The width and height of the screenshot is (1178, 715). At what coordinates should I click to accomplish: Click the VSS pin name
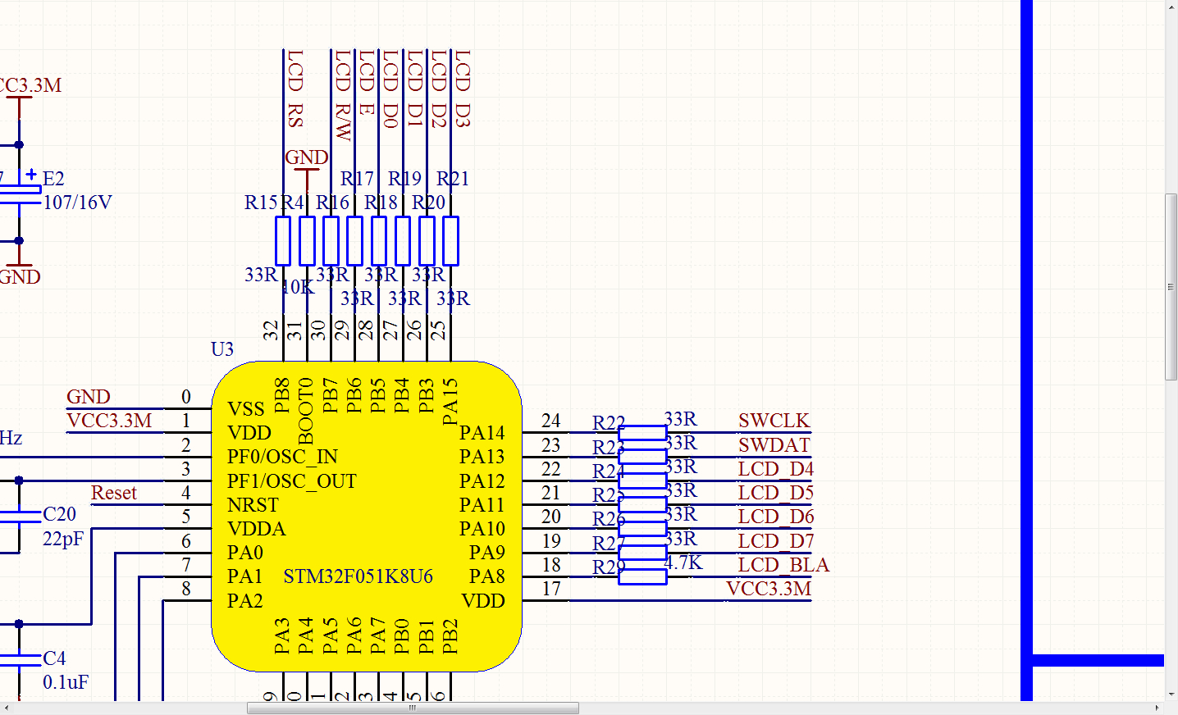[246, 409]
